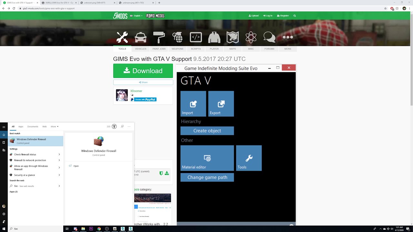The width and height of the screenshot is (413, 232).
Task: Click the green shield virus scan icon
Action: click(x=161, y=173)
